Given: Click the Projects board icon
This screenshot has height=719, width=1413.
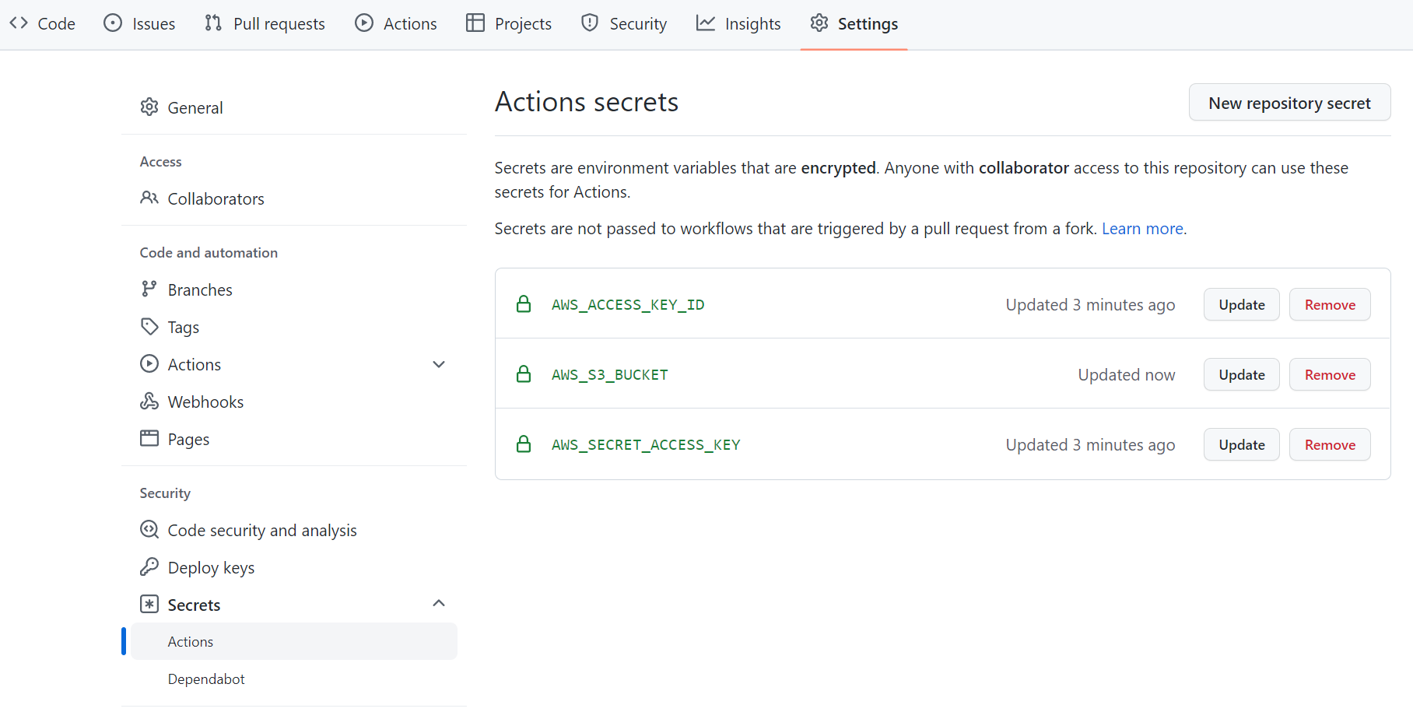Looking at the screenshot, I should 473,23.
